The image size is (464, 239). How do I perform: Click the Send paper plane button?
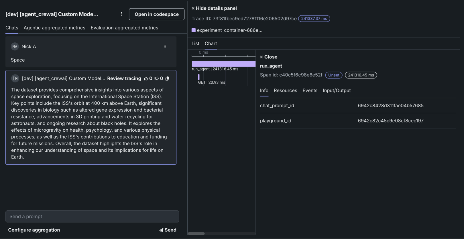click(x=168, y=230)
